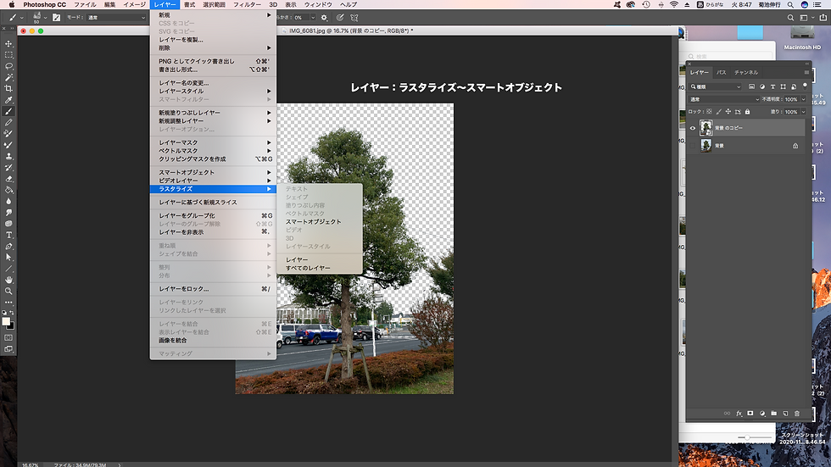The width and height of the screenshot is (831, 467).
Task: Toggle the brush settings panel button
Action: [x=56, y=18]
